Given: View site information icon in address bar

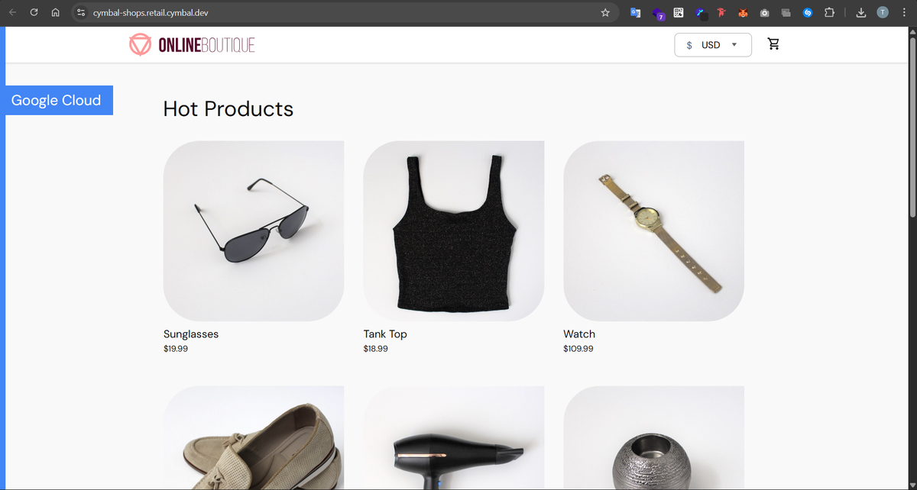Looking at the screenshot, I should 82,12.
